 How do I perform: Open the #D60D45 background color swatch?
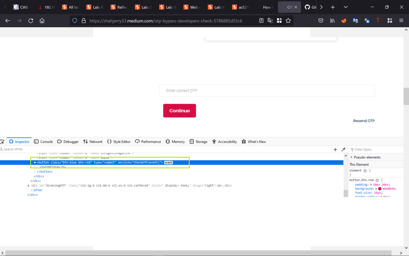point(380,189)
